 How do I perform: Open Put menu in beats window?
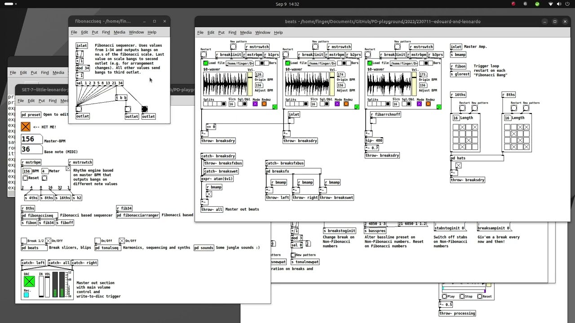[221, 32]
